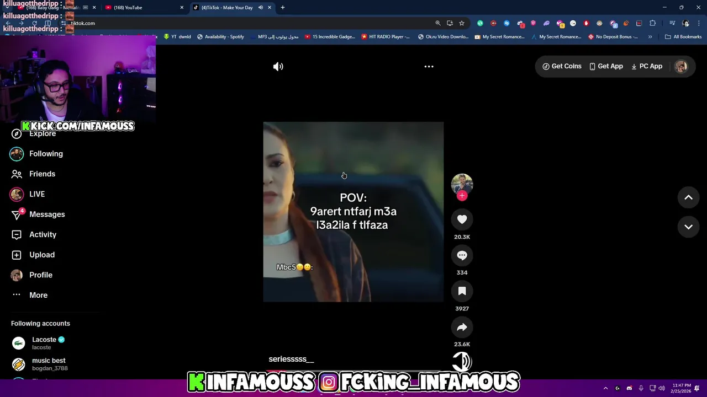Open Friends in the TikTok sidebar
The width and height of the screenshot is (707, 397).
34,174
